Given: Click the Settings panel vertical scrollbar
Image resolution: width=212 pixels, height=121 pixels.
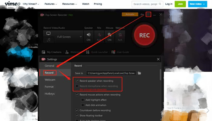Looking at the screenshot, I should click(x=160, y=74).
